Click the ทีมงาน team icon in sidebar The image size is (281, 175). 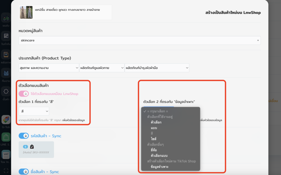click(x=5, y=73)
